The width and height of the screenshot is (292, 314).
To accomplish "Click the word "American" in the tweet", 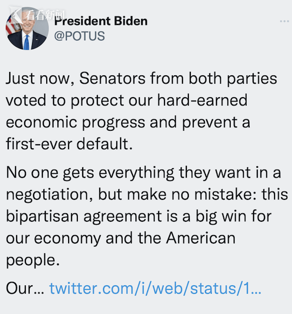I will tap(201, 238).
